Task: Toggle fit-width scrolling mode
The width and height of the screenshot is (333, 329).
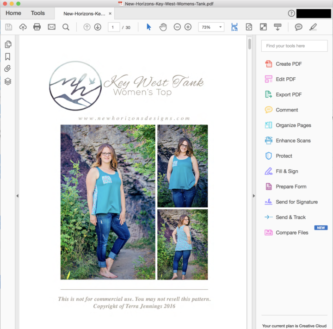Action: (234, 27)
